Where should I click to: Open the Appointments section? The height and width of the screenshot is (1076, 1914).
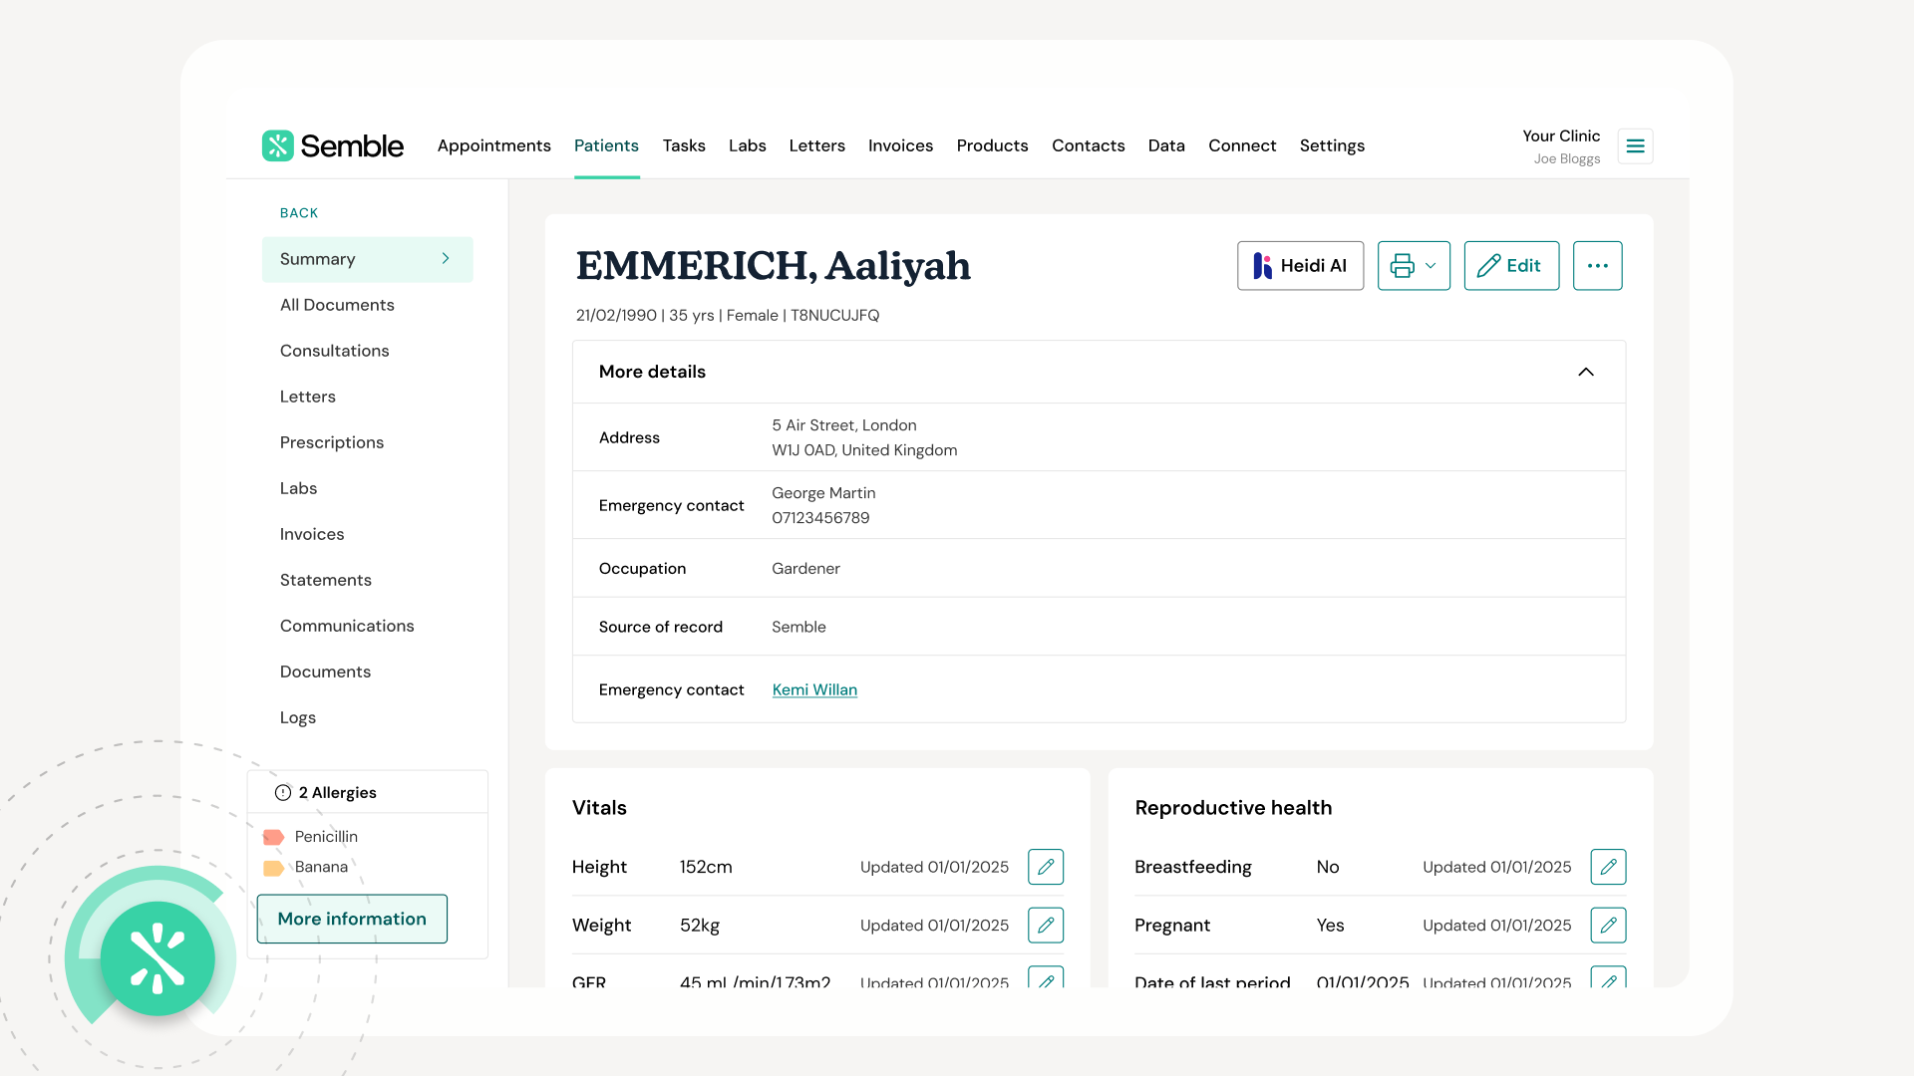tap(493, 145)
